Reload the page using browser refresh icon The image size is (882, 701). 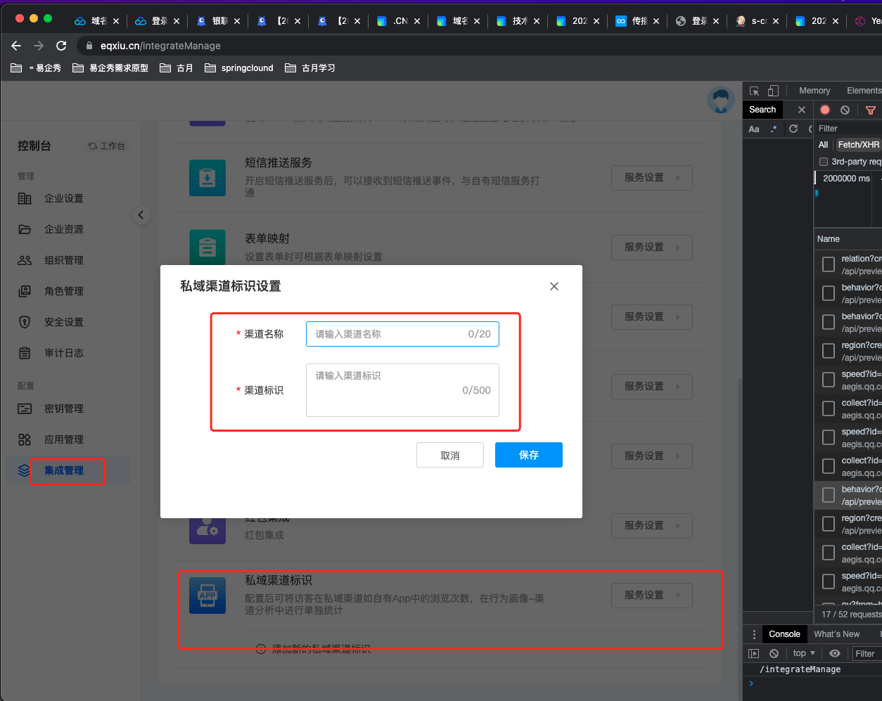coord(61,46)
